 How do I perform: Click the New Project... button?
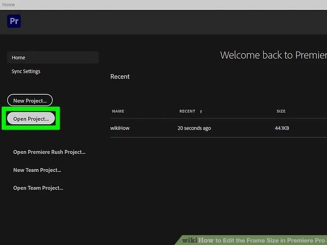click(30, 101)
